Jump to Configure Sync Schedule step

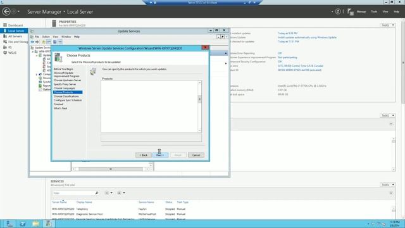(x=68, y=100)
